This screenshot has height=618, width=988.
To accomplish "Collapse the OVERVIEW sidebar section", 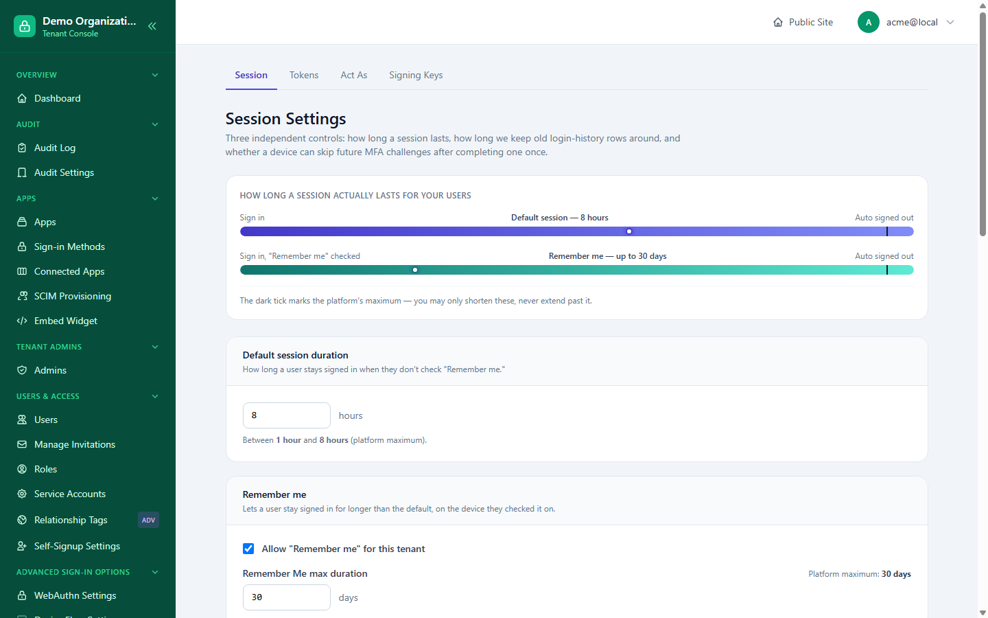I will 155,75.
